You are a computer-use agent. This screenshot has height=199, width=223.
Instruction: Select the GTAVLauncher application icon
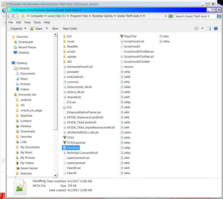[x=65, y=142]
